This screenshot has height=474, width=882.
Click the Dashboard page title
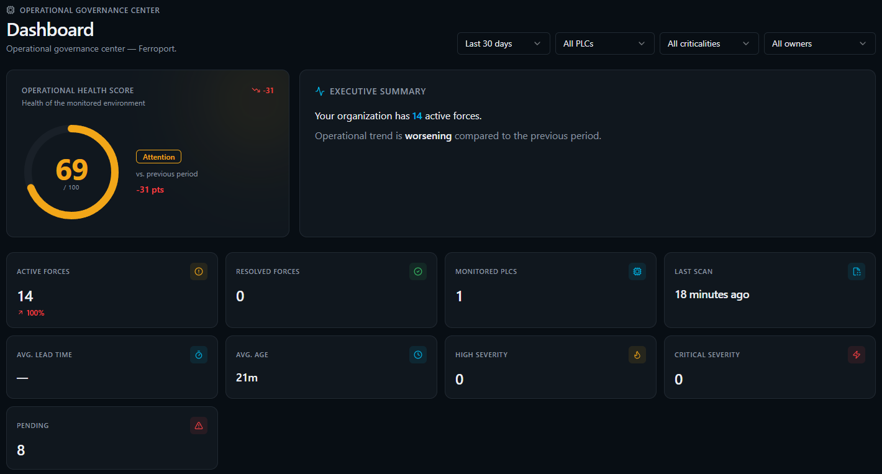50,30
